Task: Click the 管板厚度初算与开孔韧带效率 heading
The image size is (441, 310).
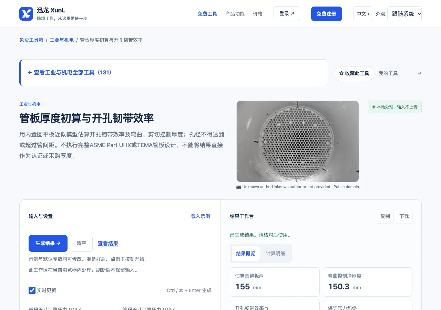Action: point(86,118)
